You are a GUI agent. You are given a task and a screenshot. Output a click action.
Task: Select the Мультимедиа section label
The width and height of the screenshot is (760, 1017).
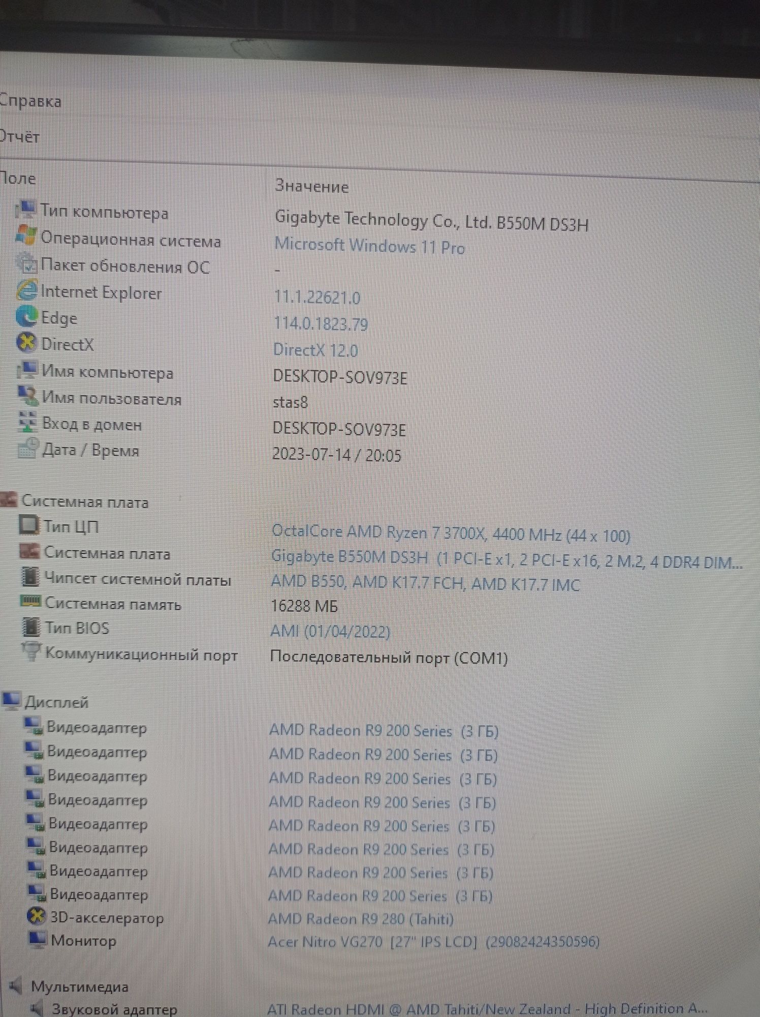click(80, 987)
